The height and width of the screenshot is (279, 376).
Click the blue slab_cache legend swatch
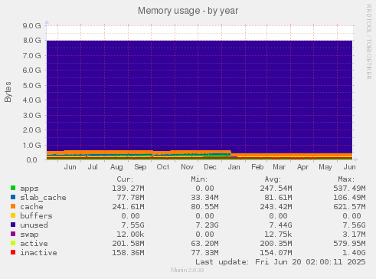point(13,197)
